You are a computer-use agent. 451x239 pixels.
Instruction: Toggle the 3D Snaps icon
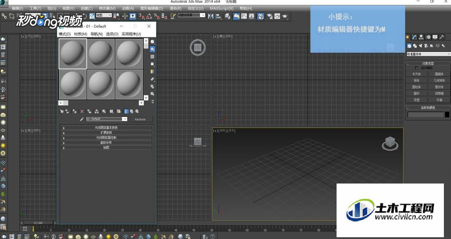click(141, 16)
